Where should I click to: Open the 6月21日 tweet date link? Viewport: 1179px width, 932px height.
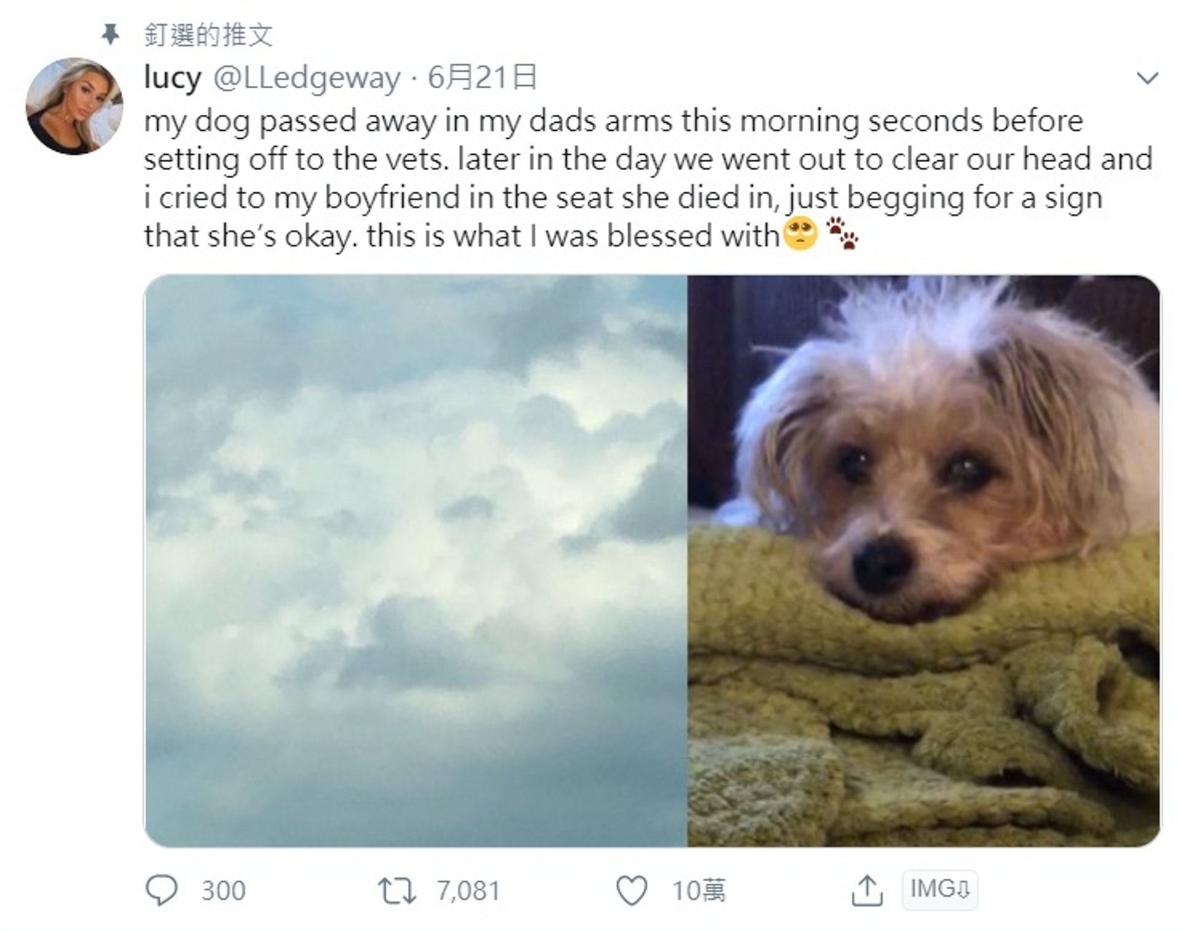tap(482, 77)
